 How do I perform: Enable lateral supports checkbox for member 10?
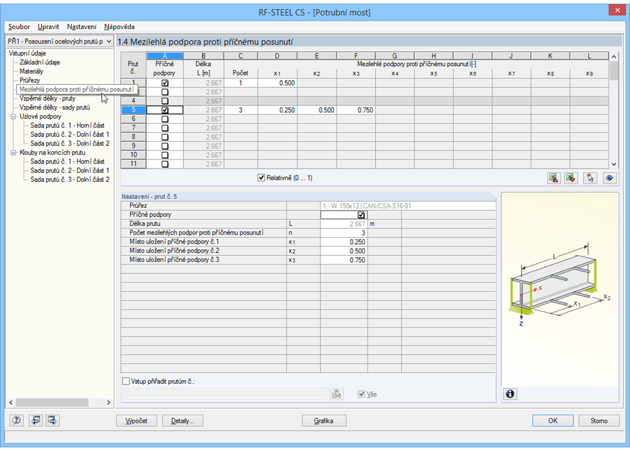(x=165, y=155)
